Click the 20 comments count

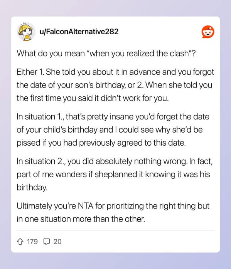57,242
